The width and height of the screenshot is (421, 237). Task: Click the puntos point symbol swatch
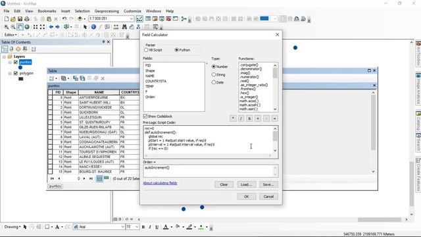[20, 68]
